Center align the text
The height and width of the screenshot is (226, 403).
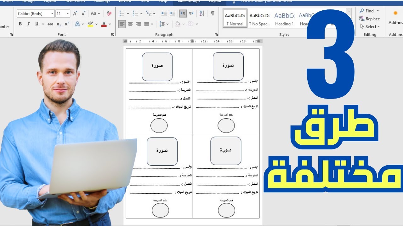[x=130, y=24]
